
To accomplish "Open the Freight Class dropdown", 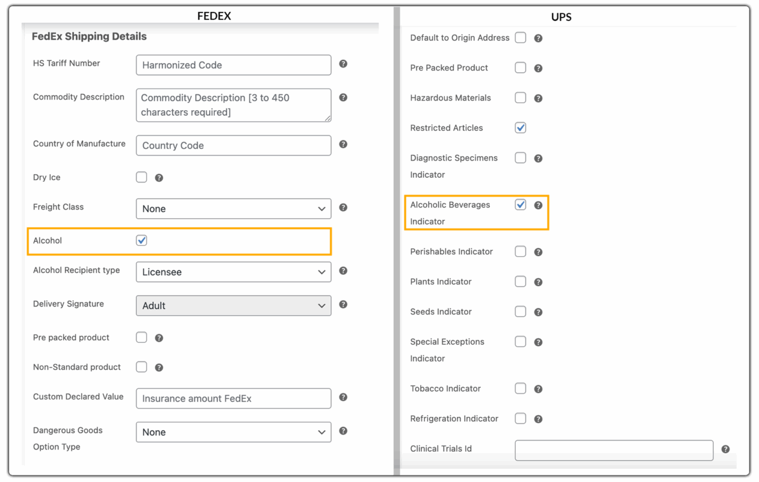I will click(x=234, y=208).
